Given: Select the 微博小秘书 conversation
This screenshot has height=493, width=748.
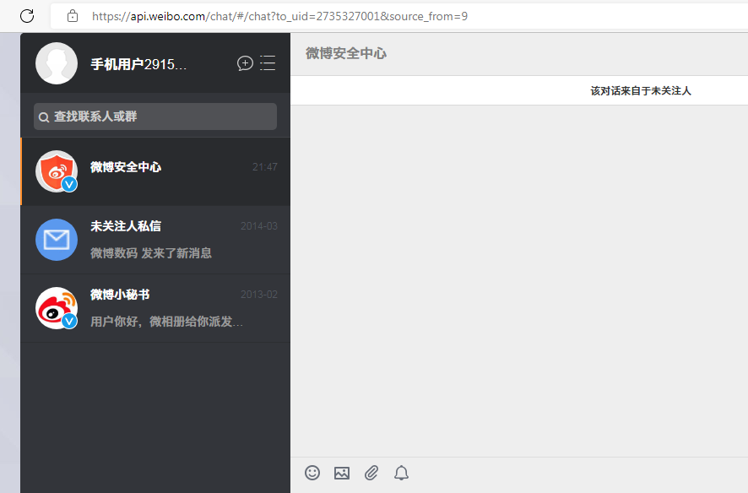Looking at the screenshot, I should coord(169,308).
